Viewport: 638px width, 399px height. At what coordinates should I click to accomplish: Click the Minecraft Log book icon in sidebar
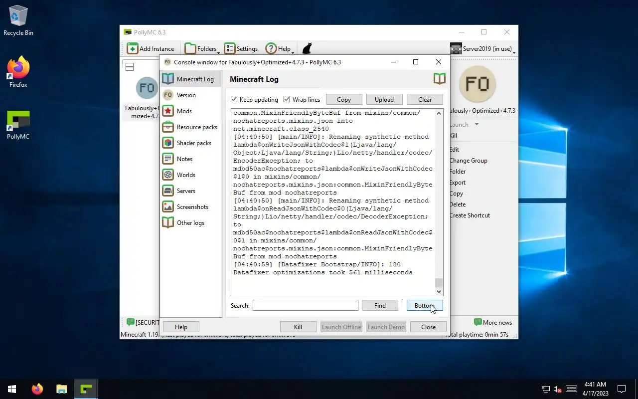coord(168,79)
